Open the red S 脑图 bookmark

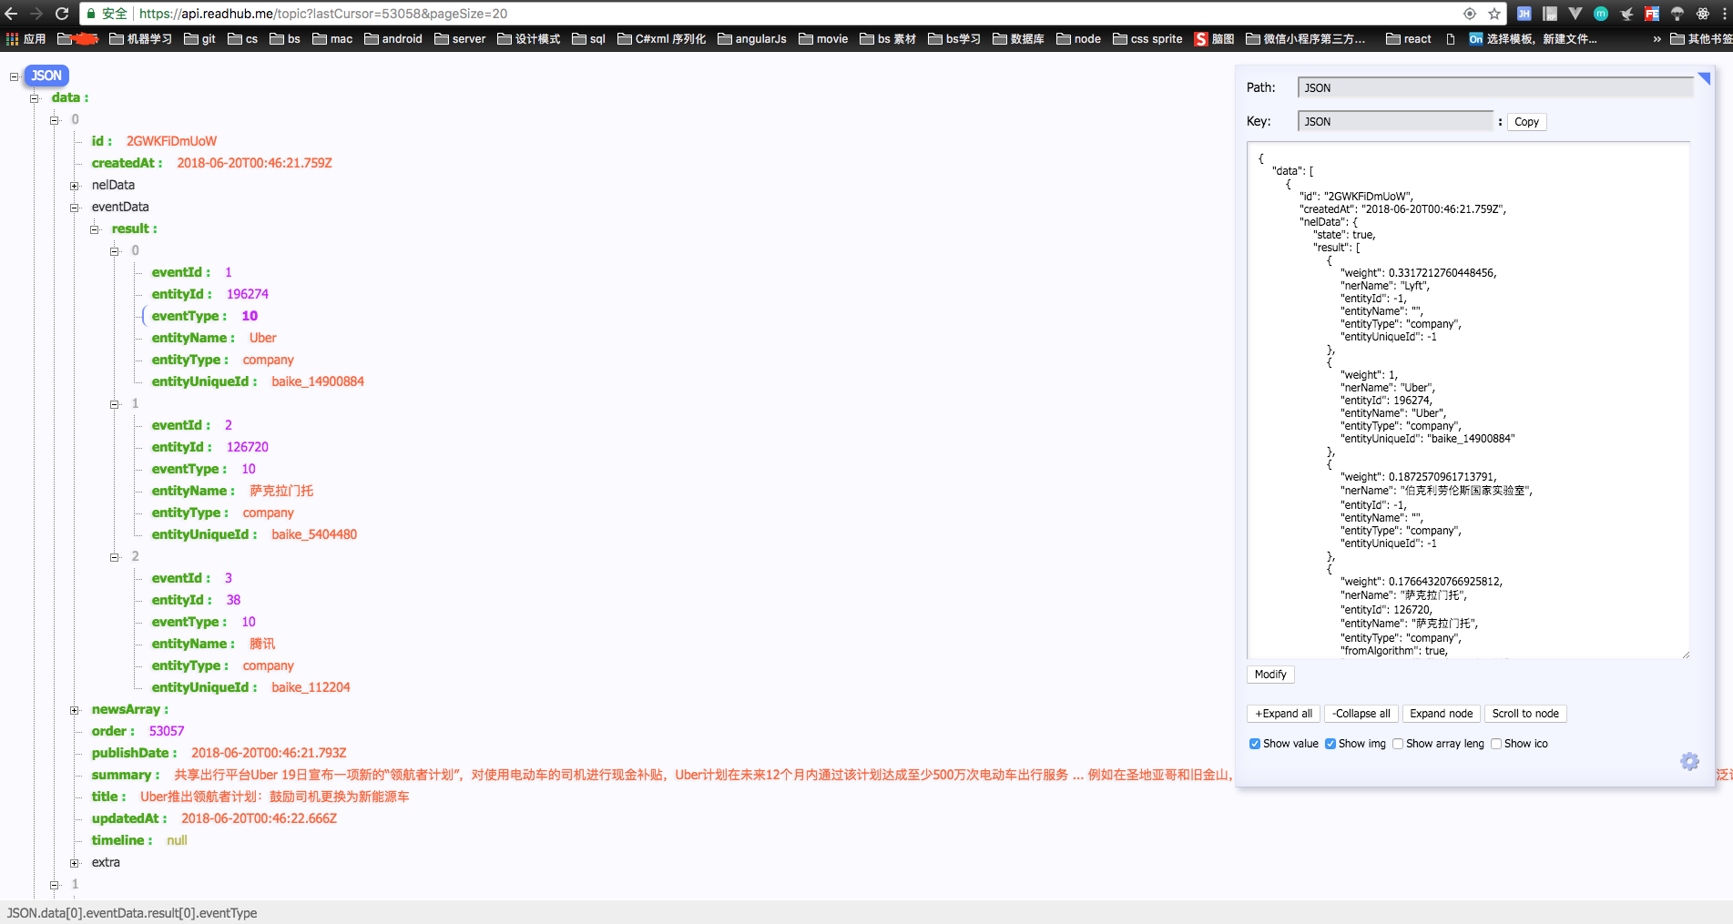(x=1215, y=39)
